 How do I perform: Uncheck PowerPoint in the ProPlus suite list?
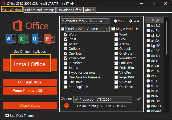point(65,58)
